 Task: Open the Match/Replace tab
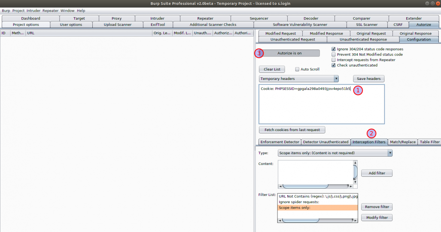(403, 142)
